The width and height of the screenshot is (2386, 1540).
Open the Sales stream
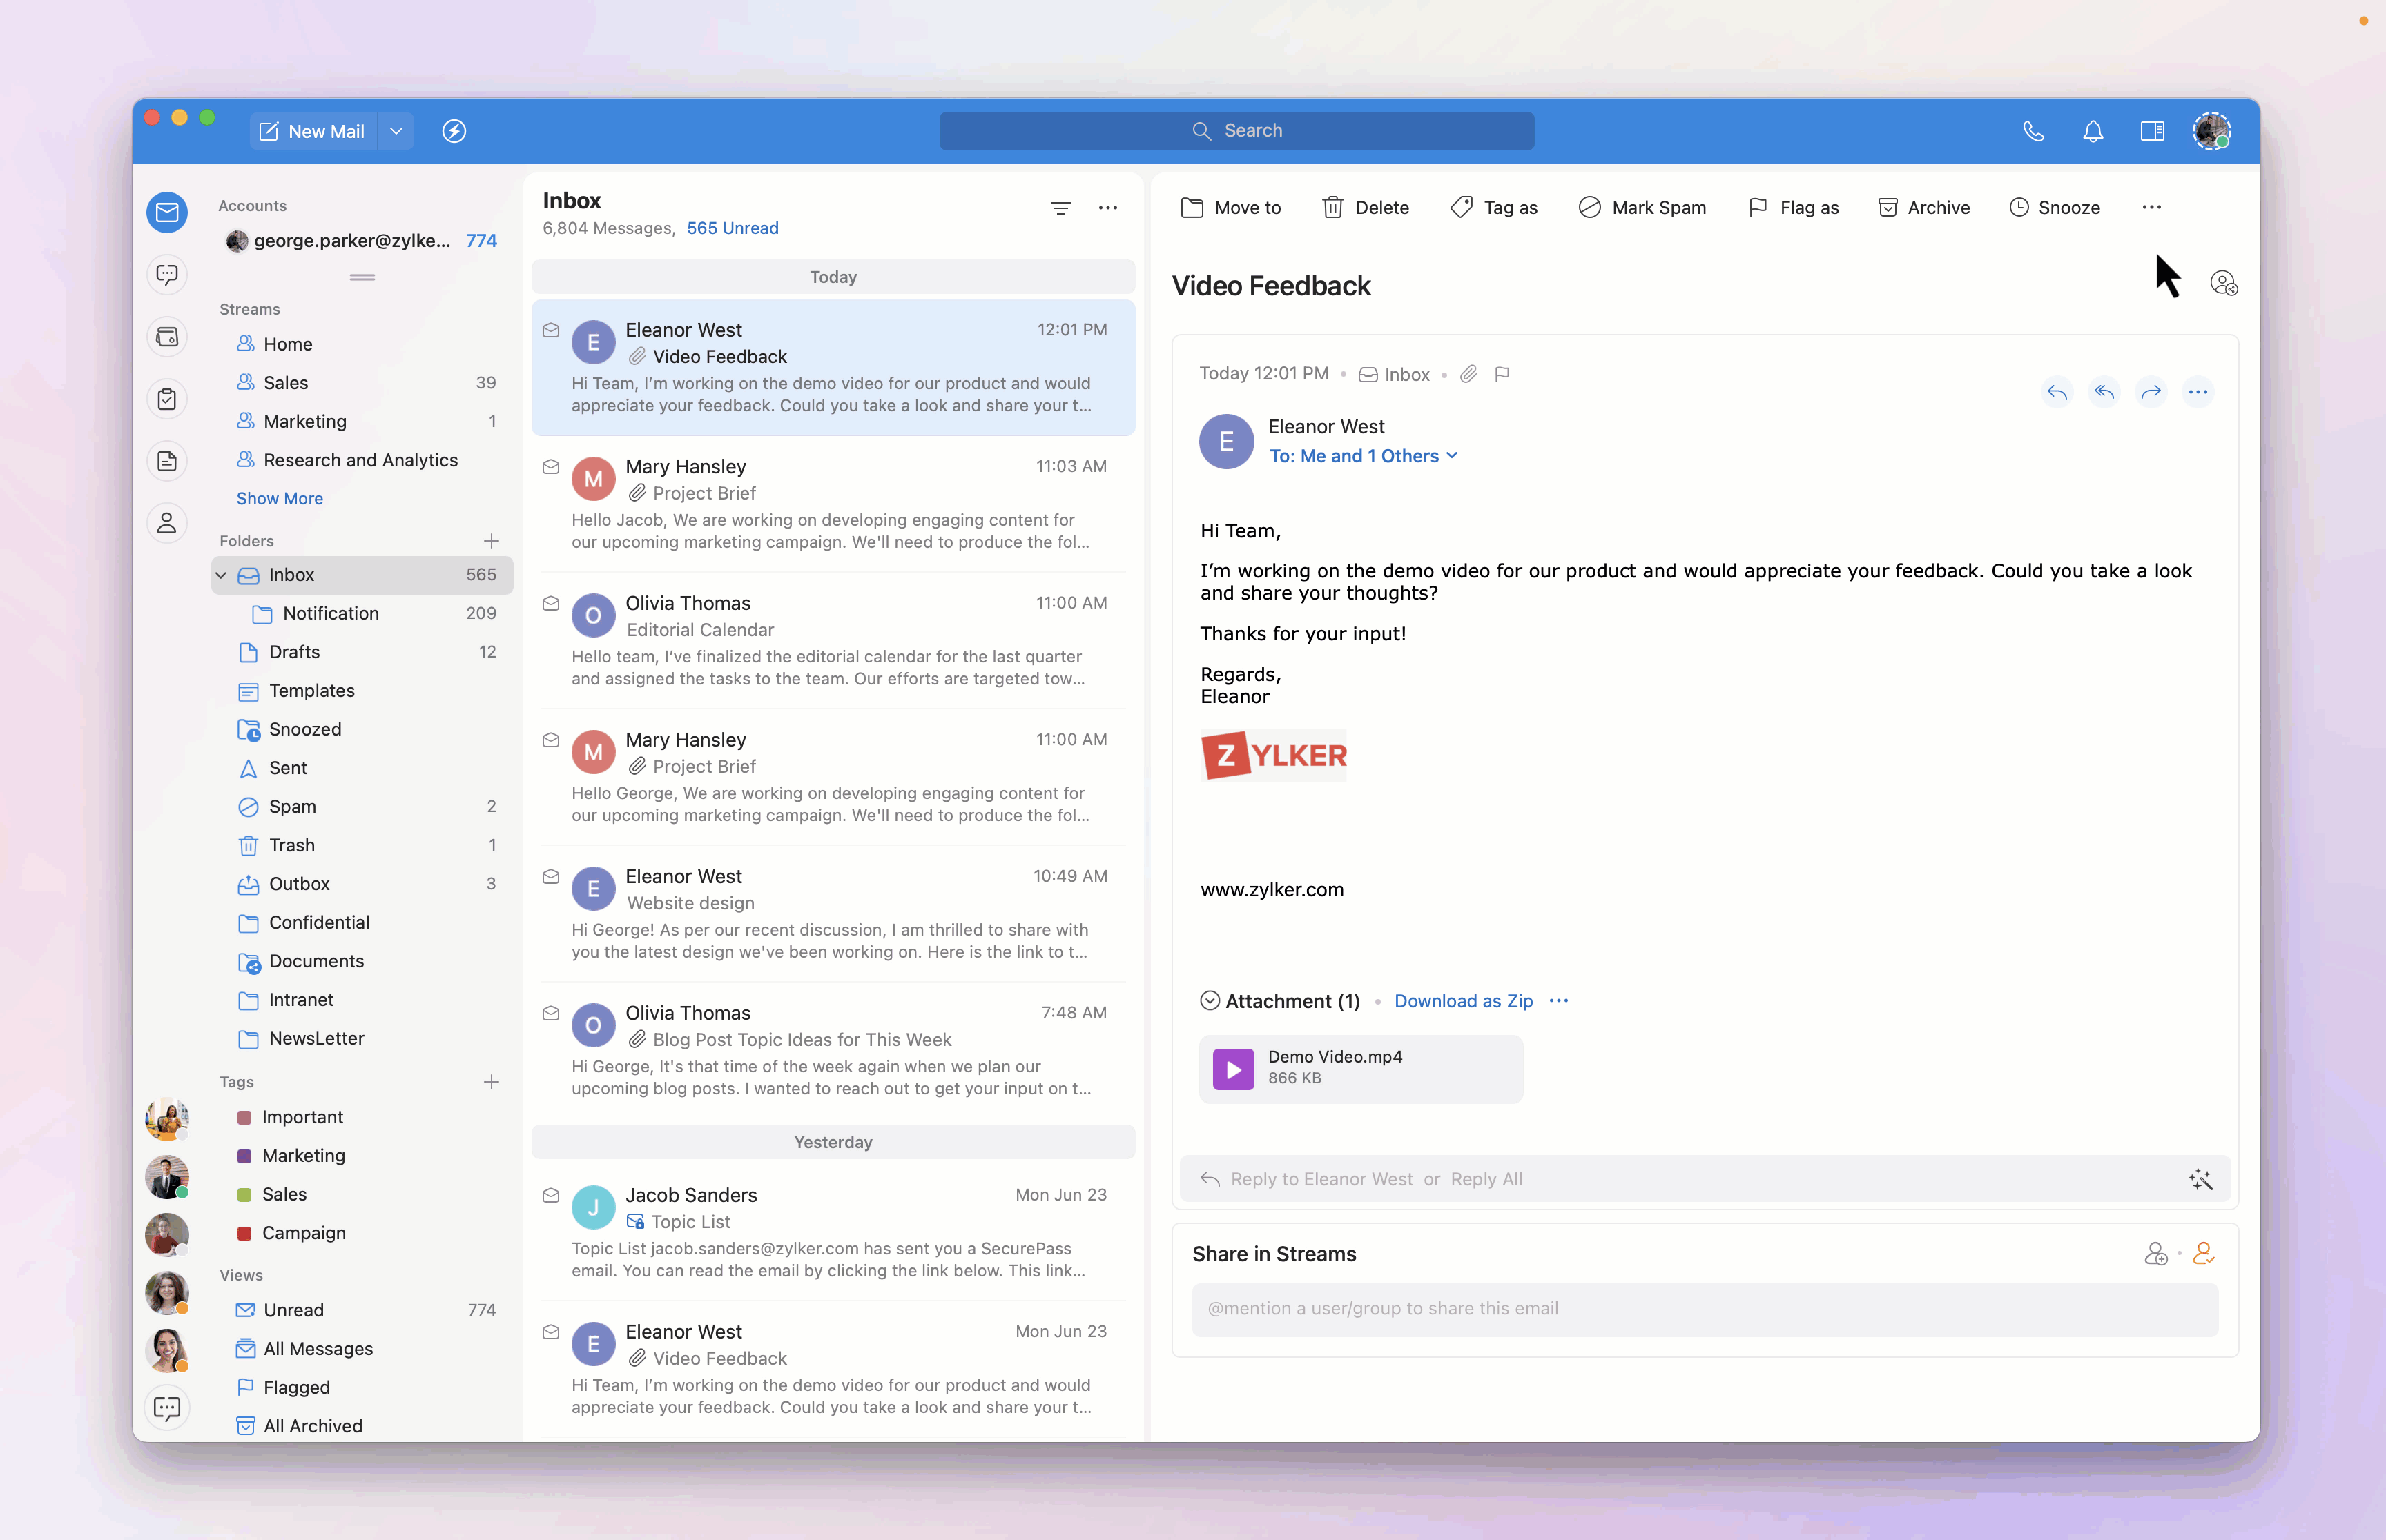coord(285,383)
